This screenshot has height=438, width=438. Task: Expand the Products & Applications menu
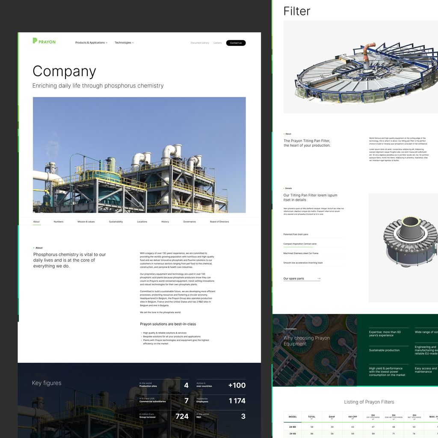pos(92,43)
